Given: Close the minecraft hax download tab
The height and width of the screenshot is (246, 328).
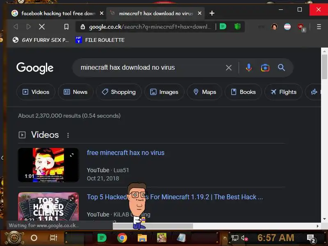Looking at the screenshot, I should point(200,13).
